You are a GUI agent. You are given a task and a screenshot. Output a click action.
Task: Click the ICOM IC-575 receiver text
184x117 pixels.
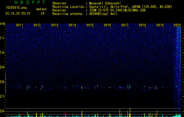[117, 10]
